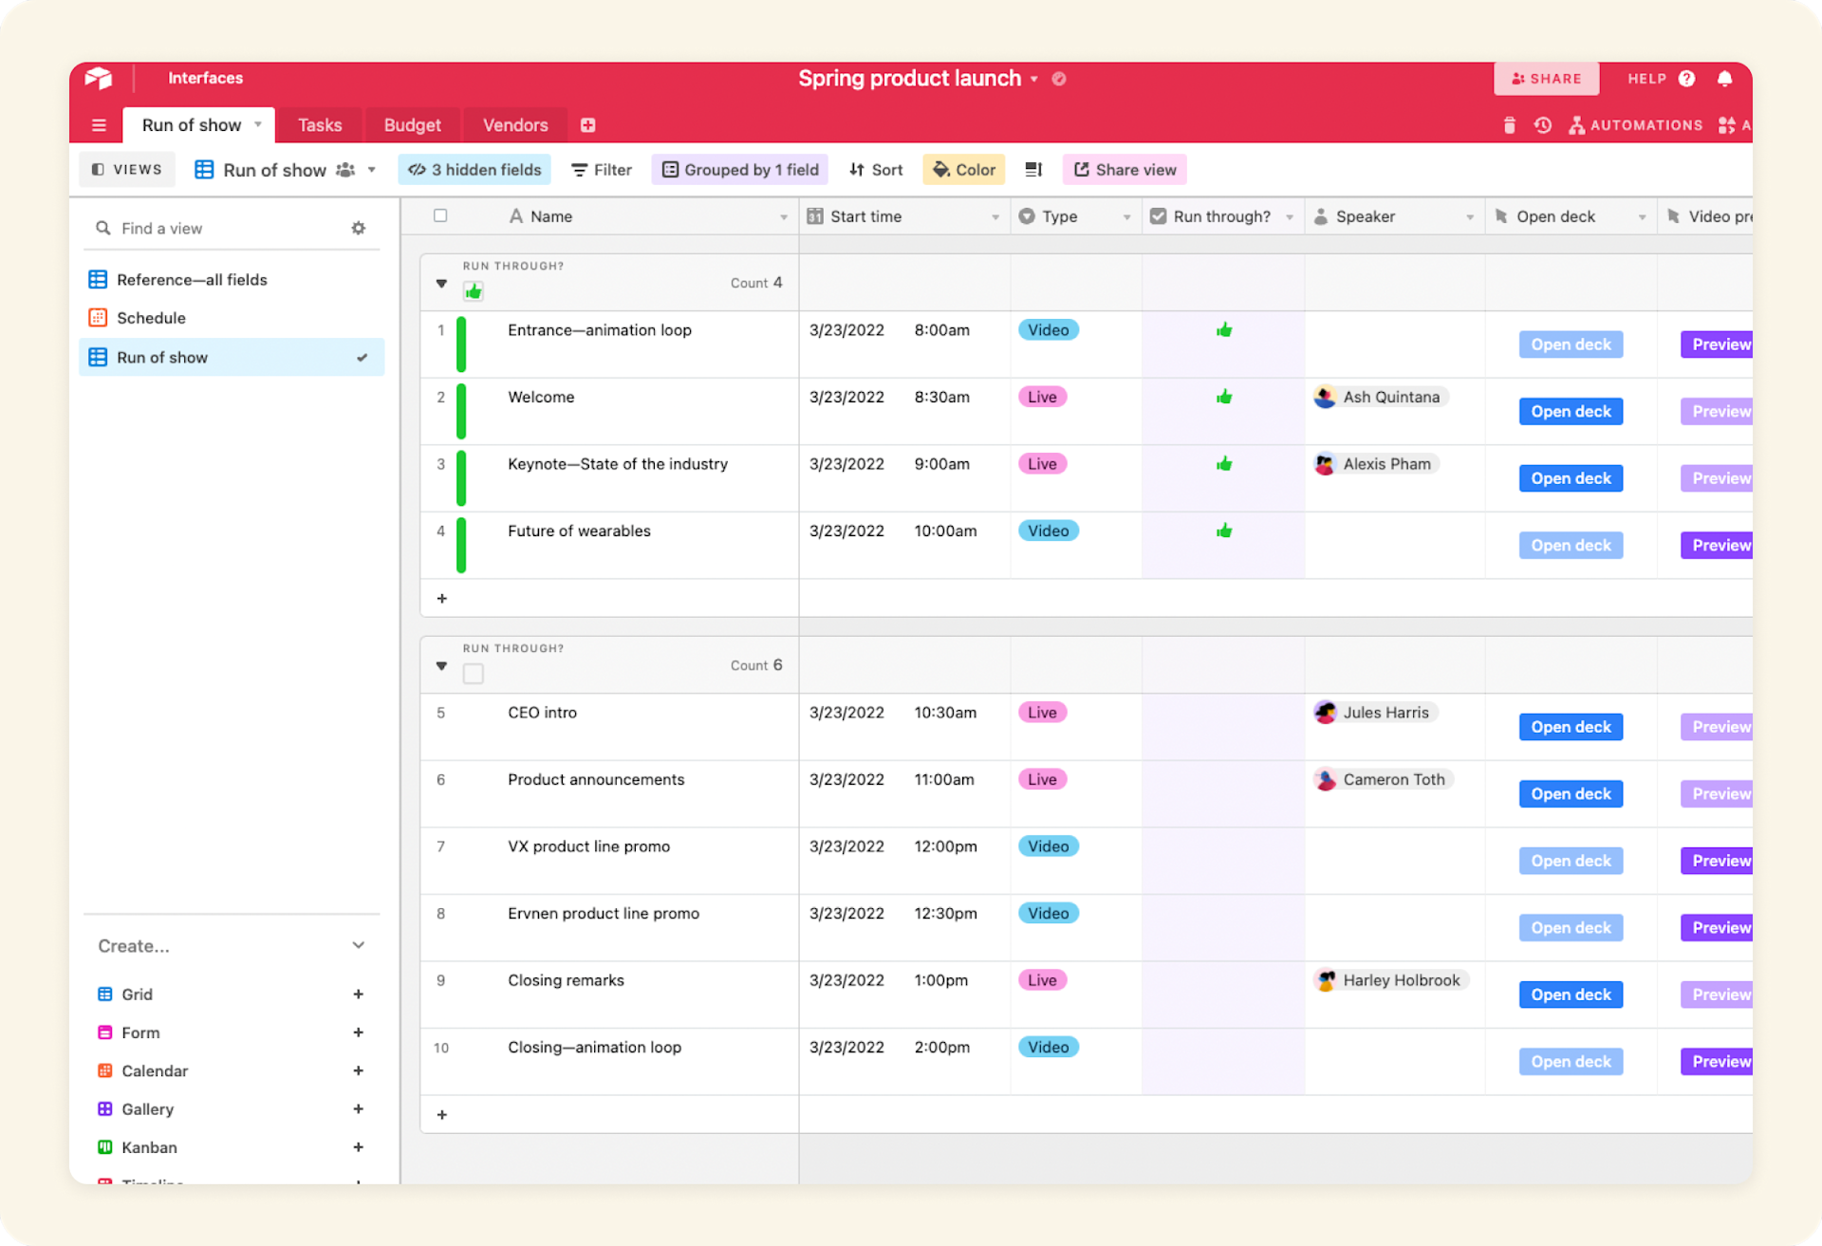Click the trash icon in the red header bar
This screenshot has width=1822, height=1246.
coord(1509,124)
